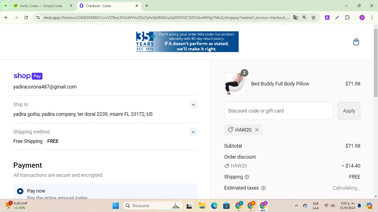Screen dimensions: 378x212
Task: Open the EUR/CHF widget on taskbar
Action: point(16,205)
